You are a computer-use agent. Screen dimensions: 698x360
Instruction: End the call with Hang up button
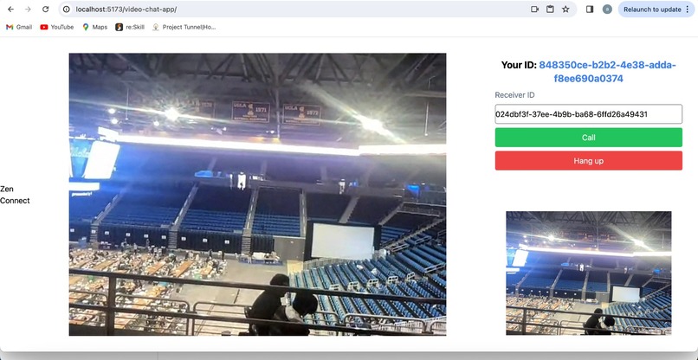click(x=589, y=161)
